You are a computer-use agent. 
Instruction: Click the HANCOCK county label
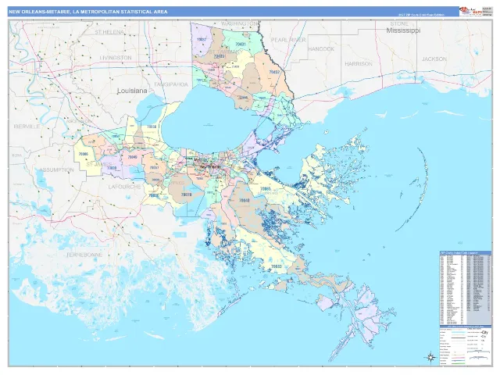pyautogui.click(x=321, y=48)
